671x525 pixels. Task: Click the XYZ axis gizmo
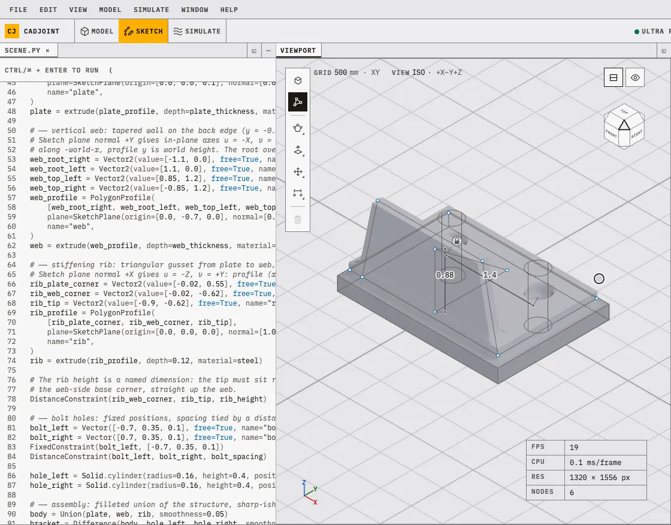click(310, 492)
